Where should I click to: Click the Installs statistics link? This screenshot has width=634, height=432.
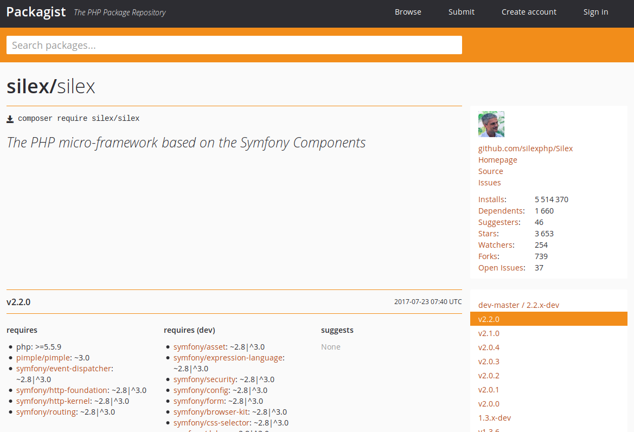coord(491,199)
